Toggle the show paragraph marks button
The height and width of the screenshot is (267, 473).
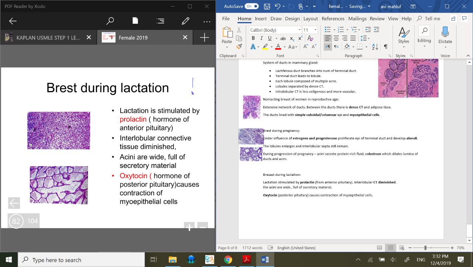[x=386, y=47]
